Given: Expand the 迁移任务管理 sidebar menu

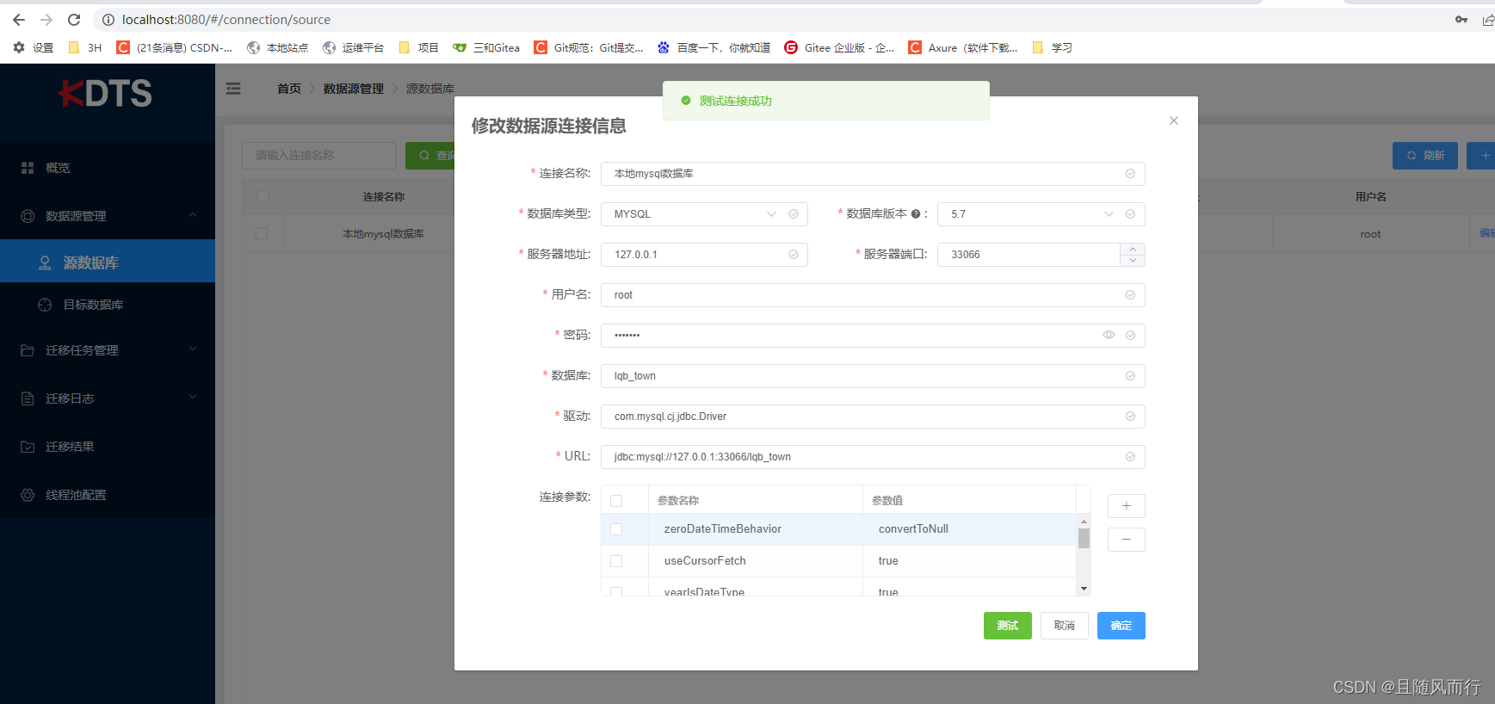Looking at the screenshot, I should [108, 350].
